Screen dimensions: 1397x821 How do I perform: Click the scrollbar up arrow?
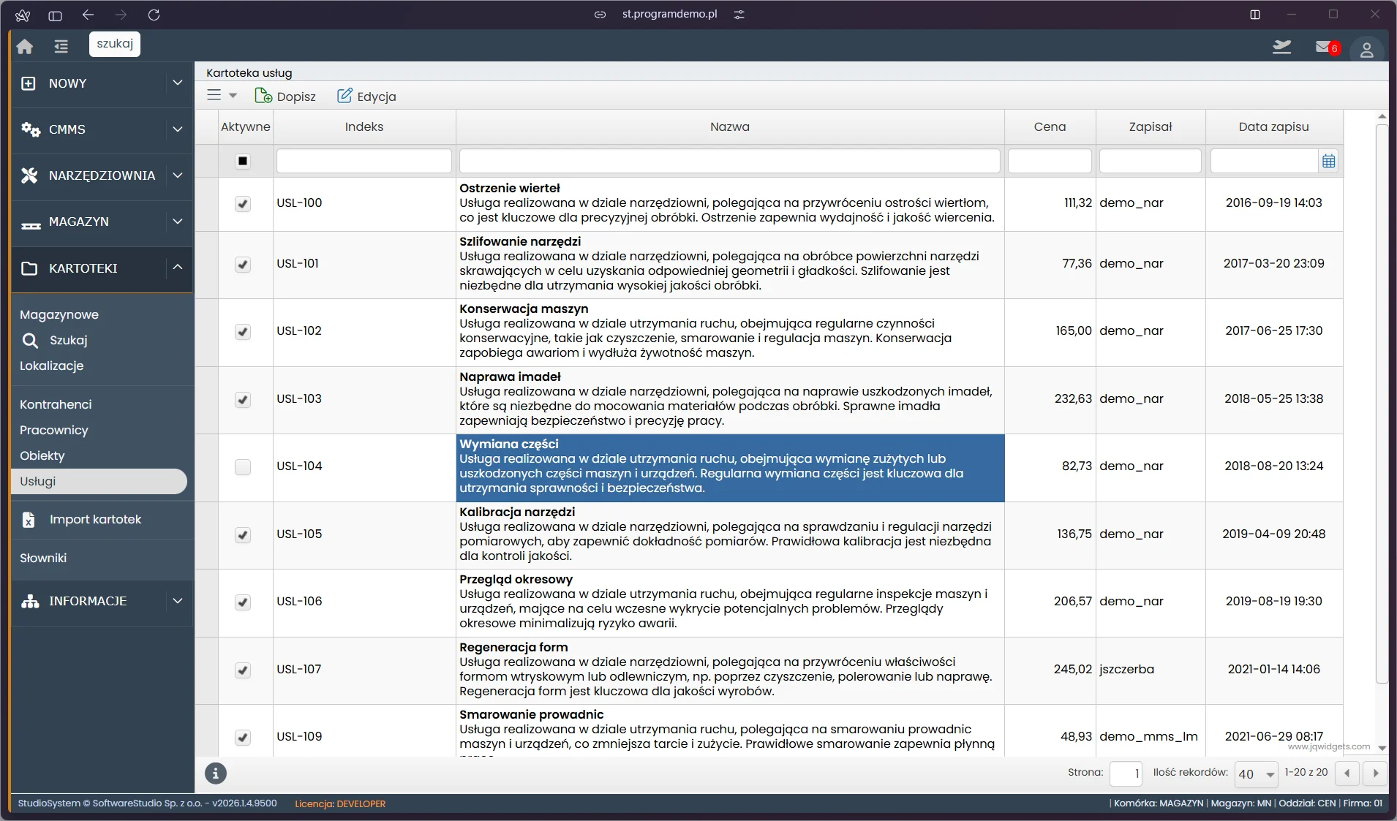[x=1382, y=116]
